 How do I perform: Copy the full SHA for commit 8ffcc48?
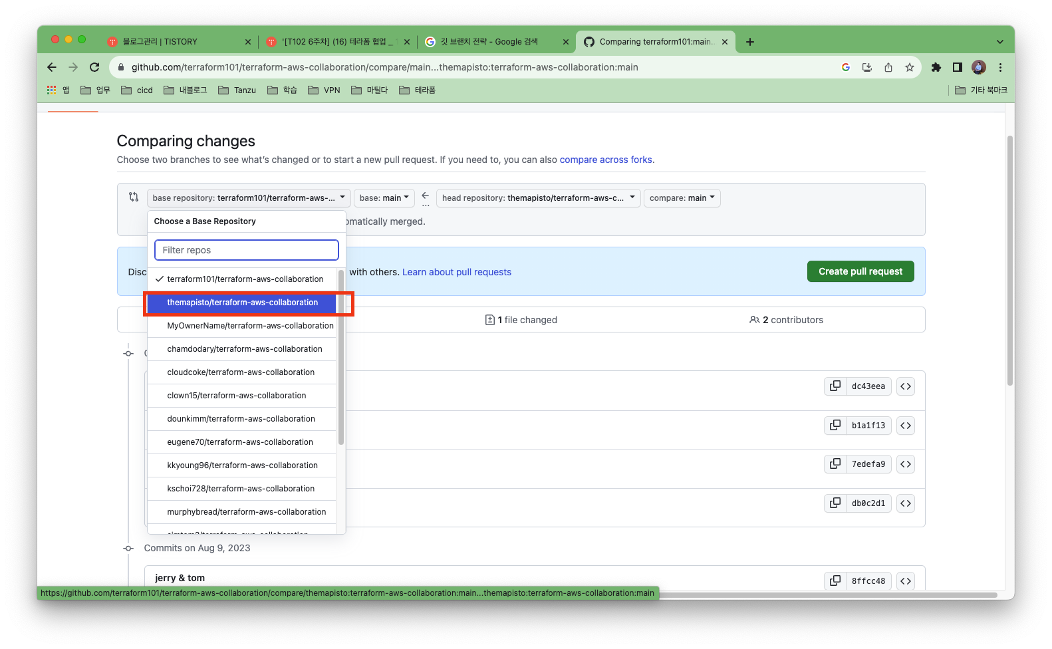[835, 581]
